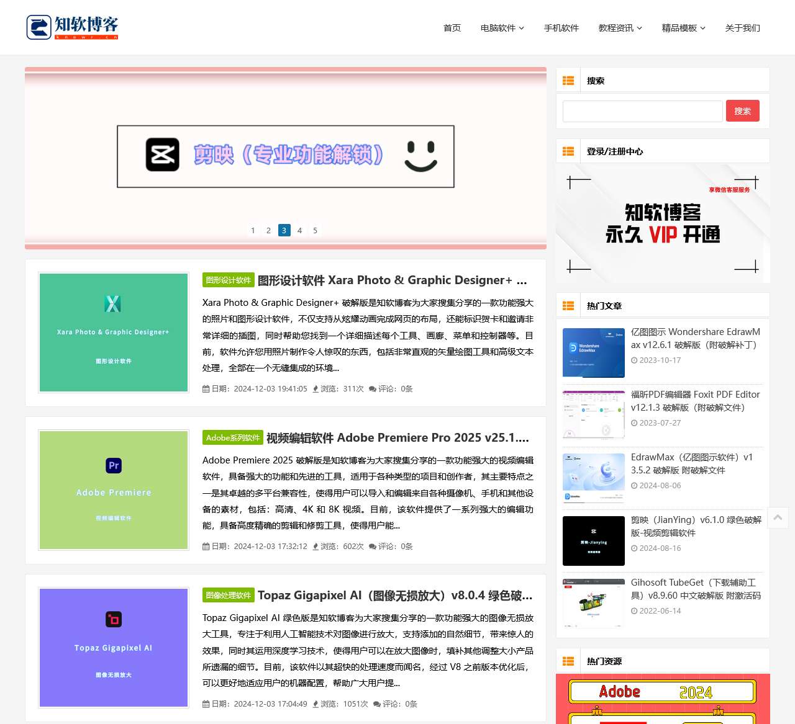The image size is (795, 724).
Task: Click the black JianYing sidebar thumbnail
Action: 594,541
